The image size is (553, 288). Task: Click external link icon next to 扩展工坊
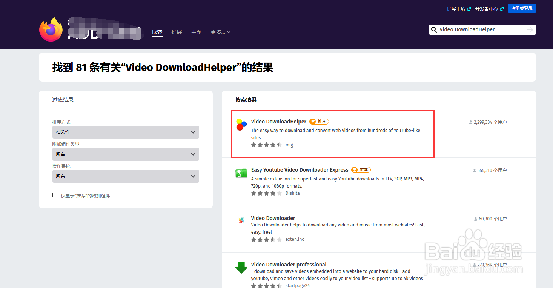[469, 9]
